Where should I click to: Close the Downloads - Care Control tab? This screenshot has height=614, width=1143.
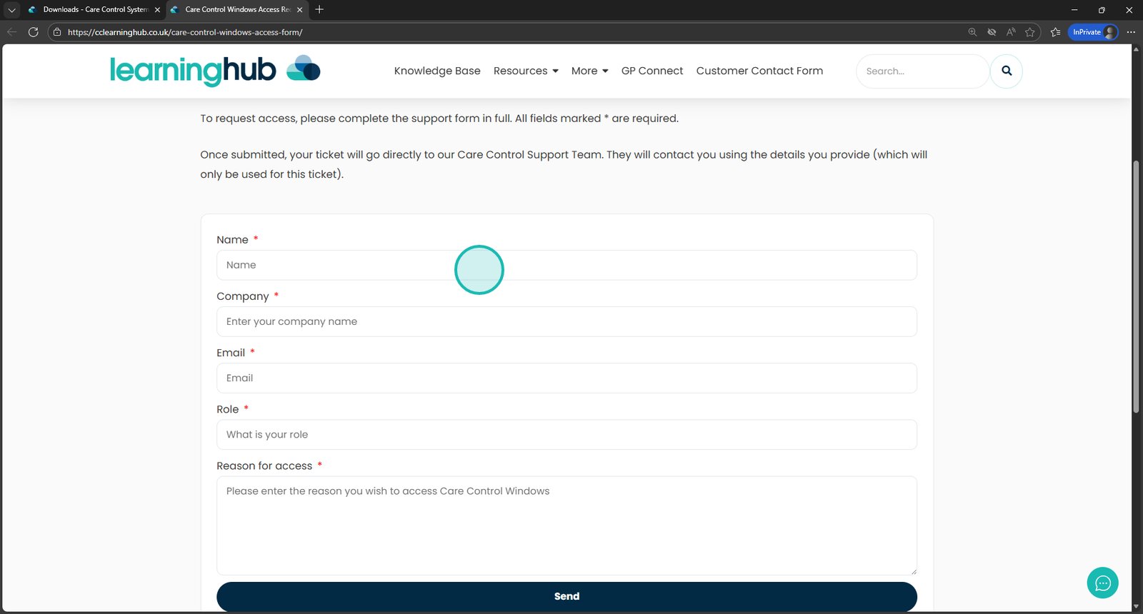click(x=157, y=10)
